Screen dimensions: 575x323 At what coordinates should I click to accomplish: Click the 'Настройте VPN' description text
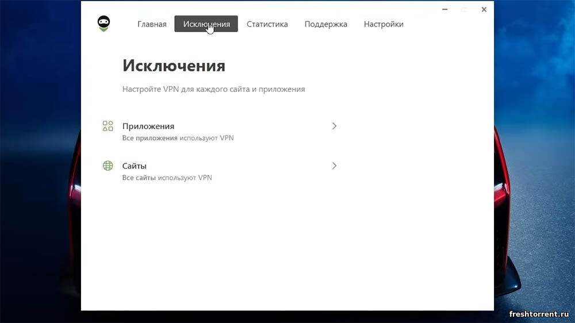pyautogui.click(x=213, y=89)
